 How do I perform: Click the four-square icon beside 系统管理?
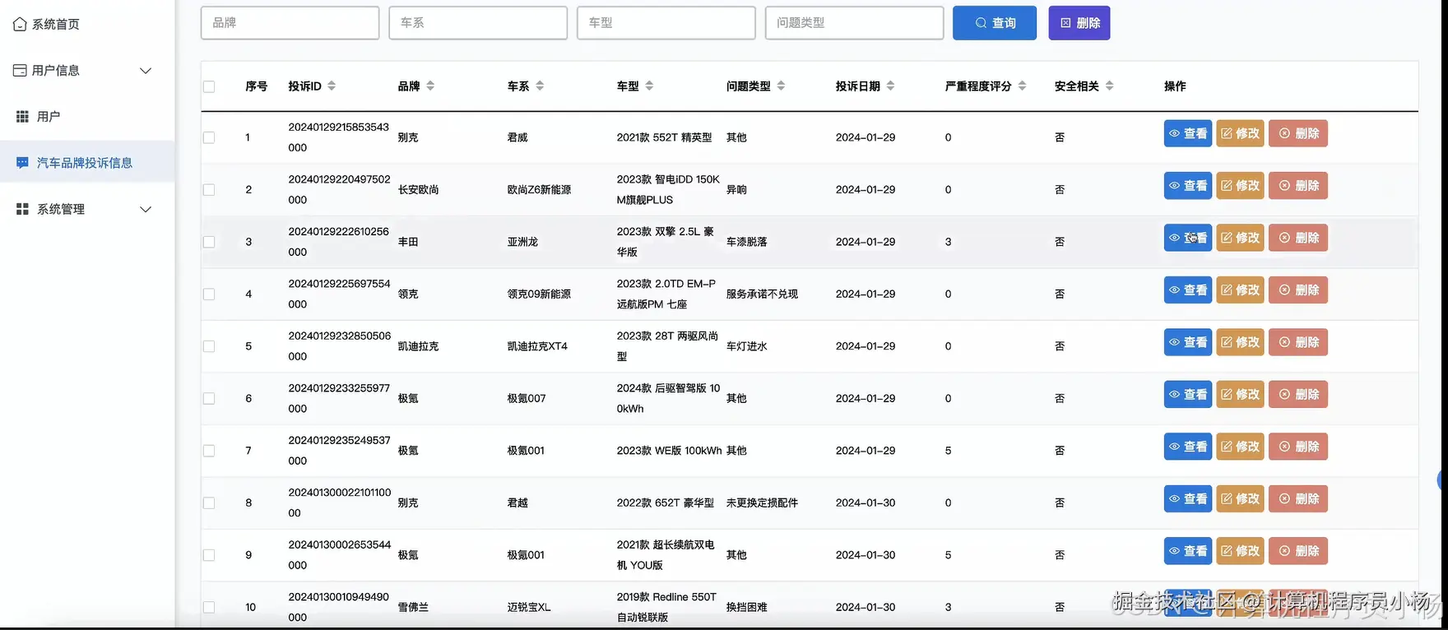(x=22, y=209)
